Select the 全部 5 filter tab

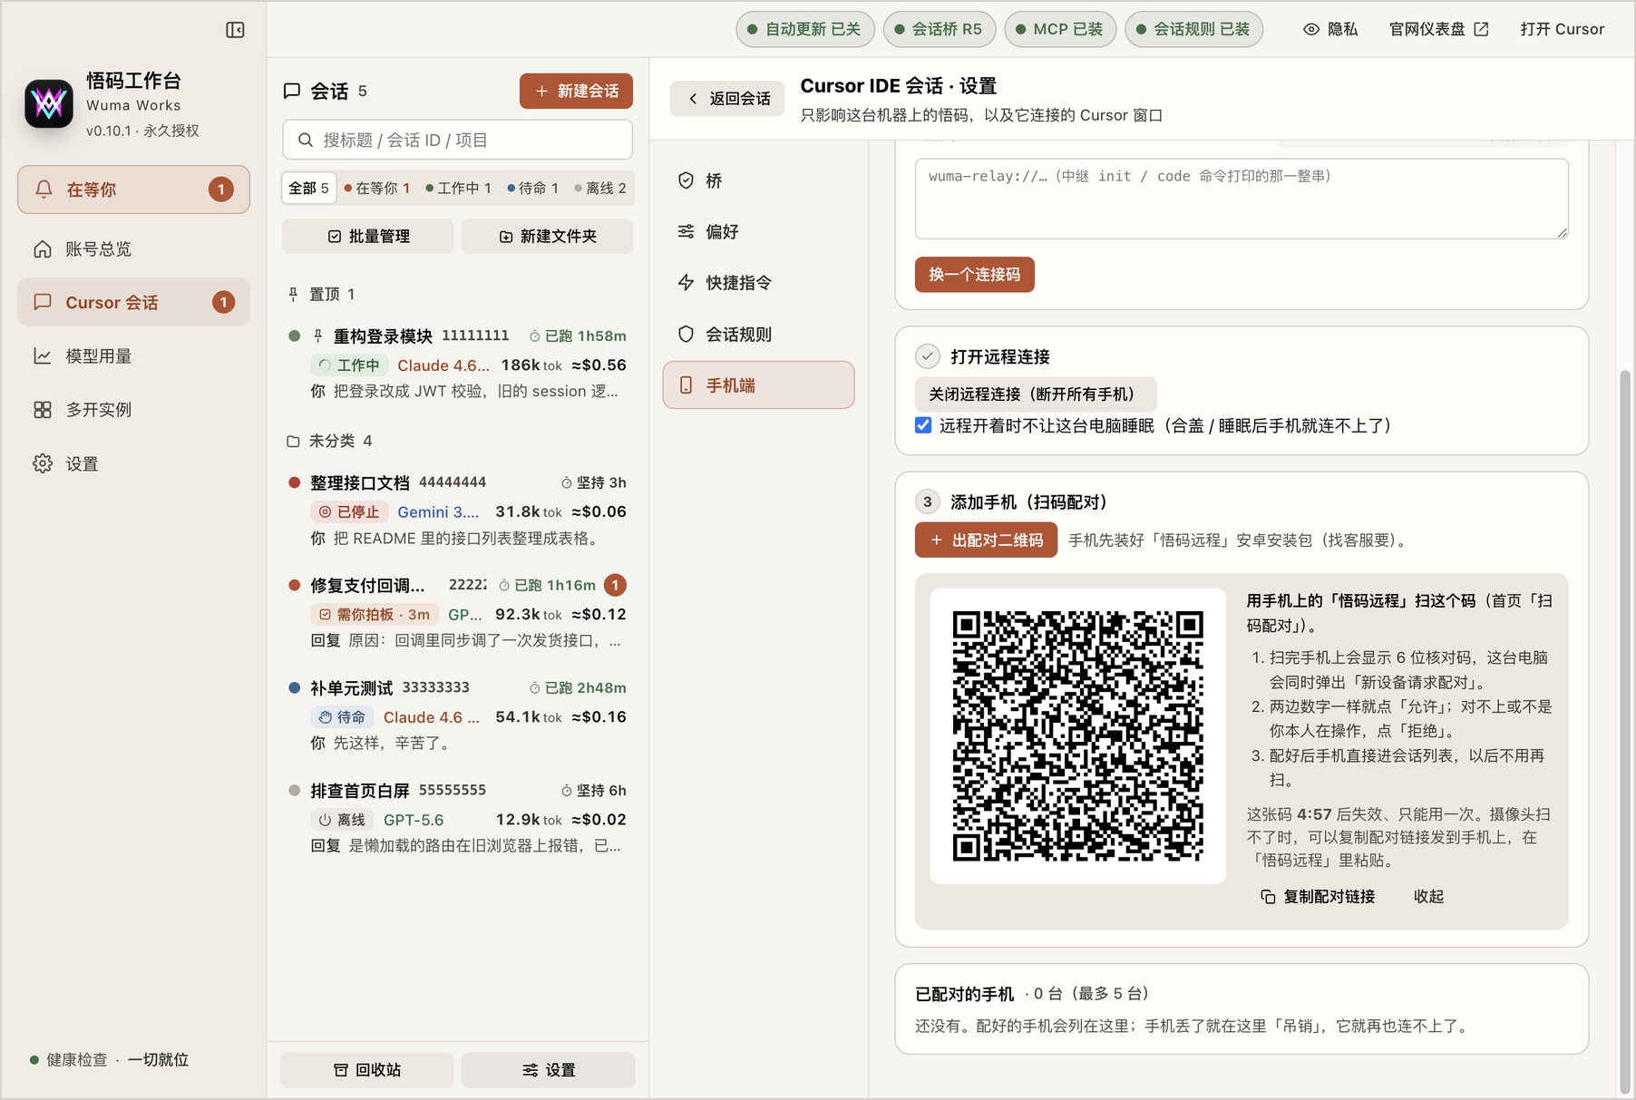click(308, 188)
